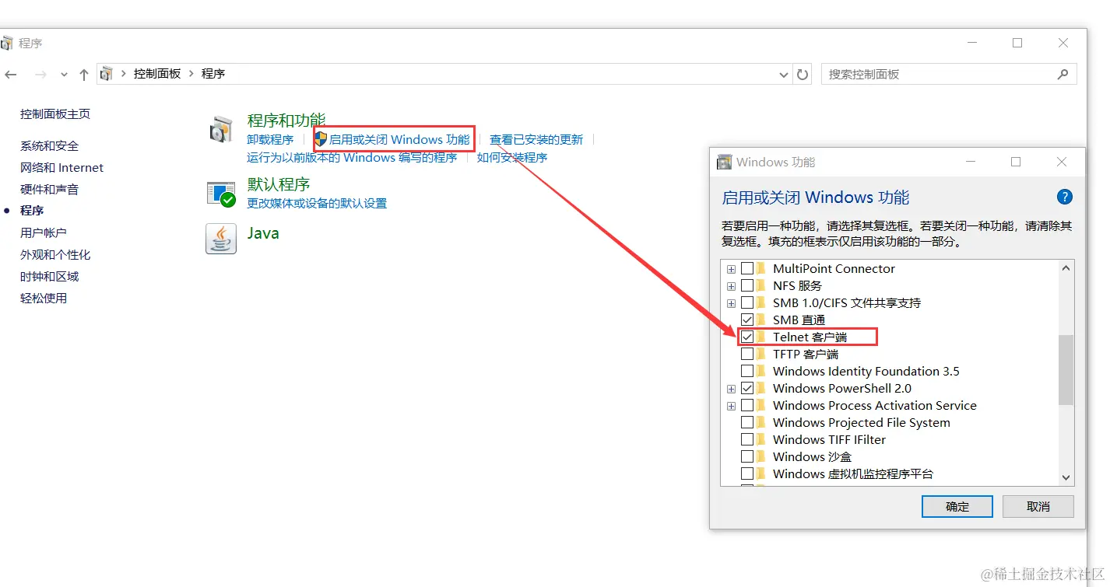Click 更改媒体或设备的默认设置 link
Image resolution: width=1110 pixels, height=587 pixels.
pyautogui.click(x=317, y=204)
